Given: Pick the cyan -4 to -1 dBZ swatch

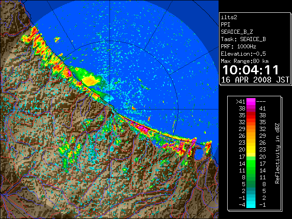Looking at the screenshot, I should click(251, 204).
